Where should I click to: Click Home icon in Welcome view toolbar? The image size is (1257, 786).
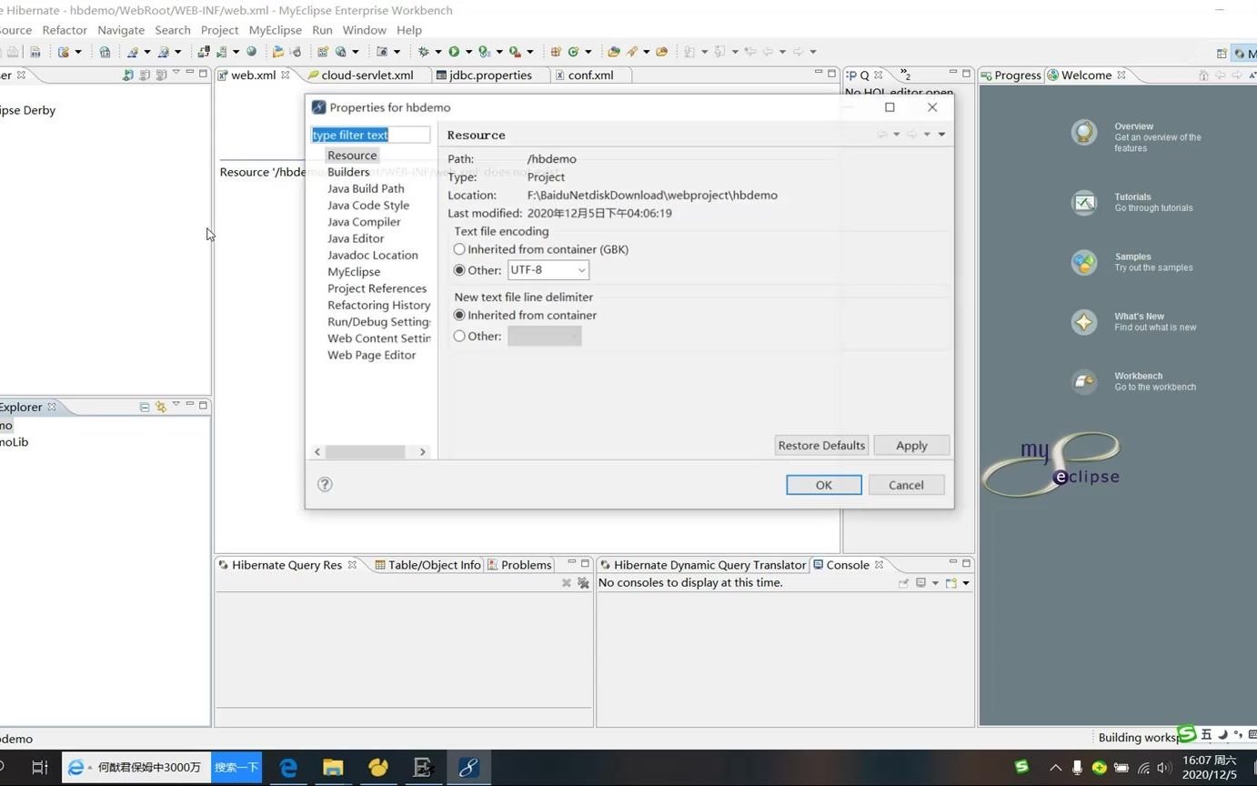tap(1203, 76)
